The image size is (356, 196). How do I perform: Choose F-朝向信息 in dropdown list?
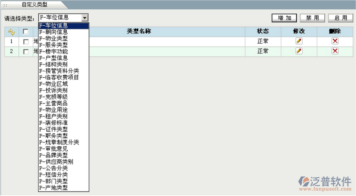64,32
